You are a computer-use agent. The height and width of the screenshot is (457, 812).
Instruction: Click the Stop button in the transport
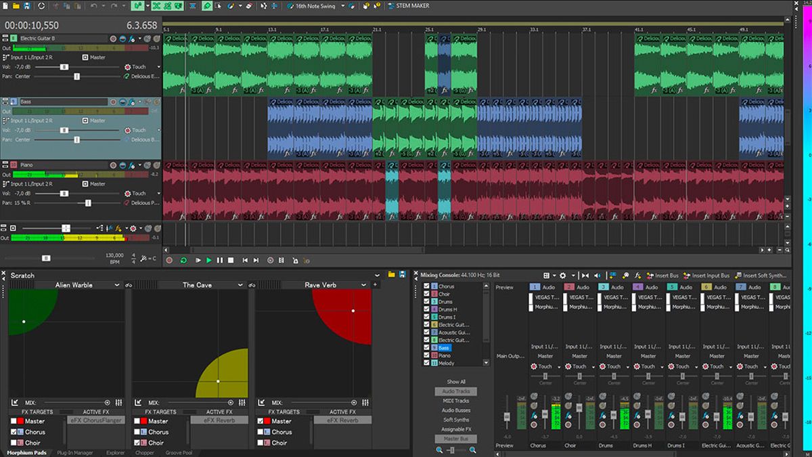coord(231,260)
